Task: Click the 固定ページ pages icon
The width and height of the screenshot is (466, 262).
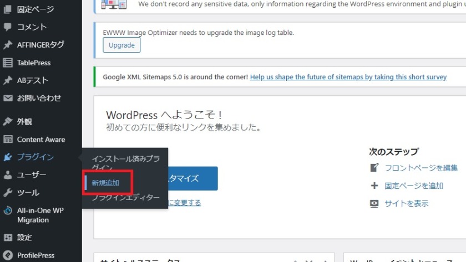Action: pos(8,9)
